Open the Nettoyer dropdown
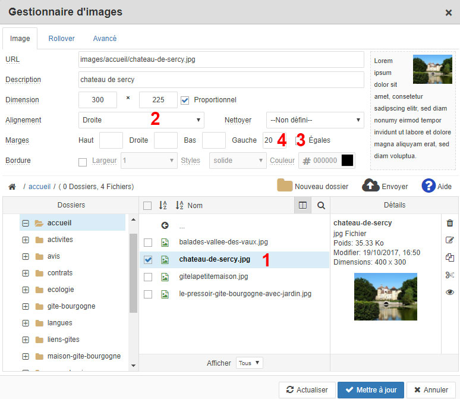This screenshot has height=399, width=460. point(315,120)
